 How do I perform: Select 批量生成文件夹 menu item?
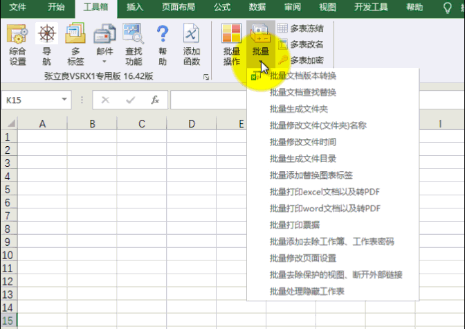tap(299, 109)
